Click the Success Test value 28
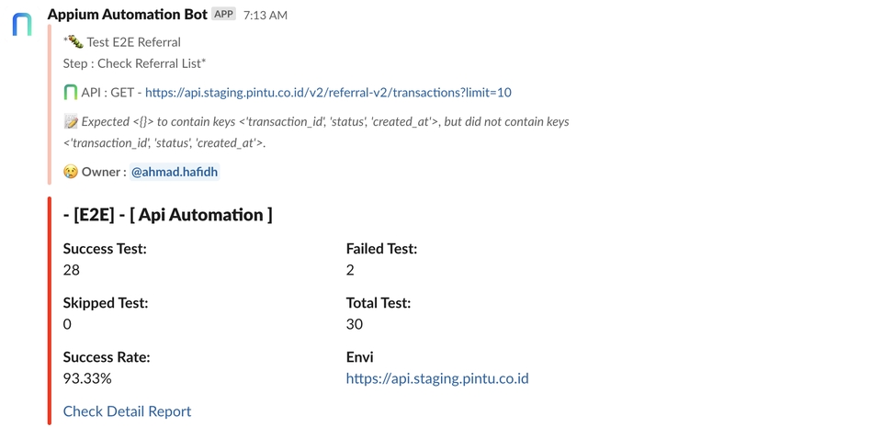The height and width of the screenshot is (427, 882). 72,270
